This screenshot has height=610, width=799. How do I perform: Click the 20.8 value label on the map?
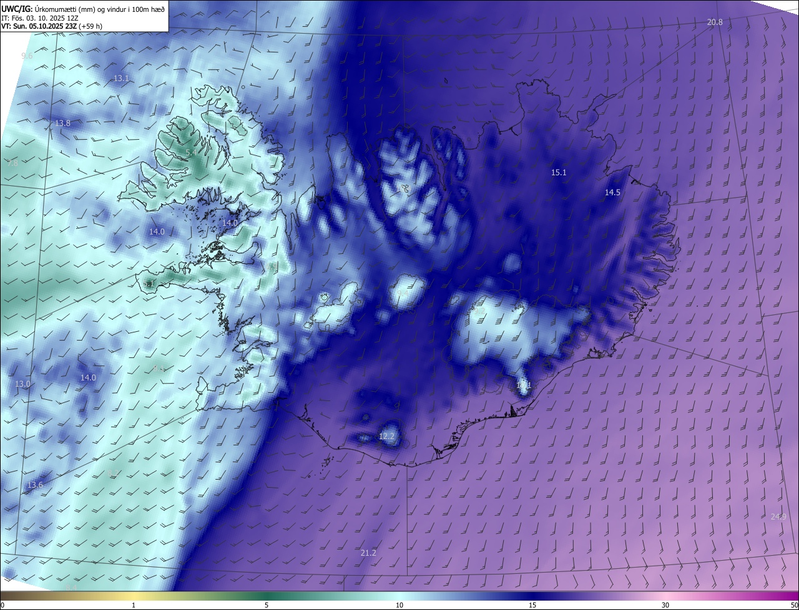[x=715, y=22]
